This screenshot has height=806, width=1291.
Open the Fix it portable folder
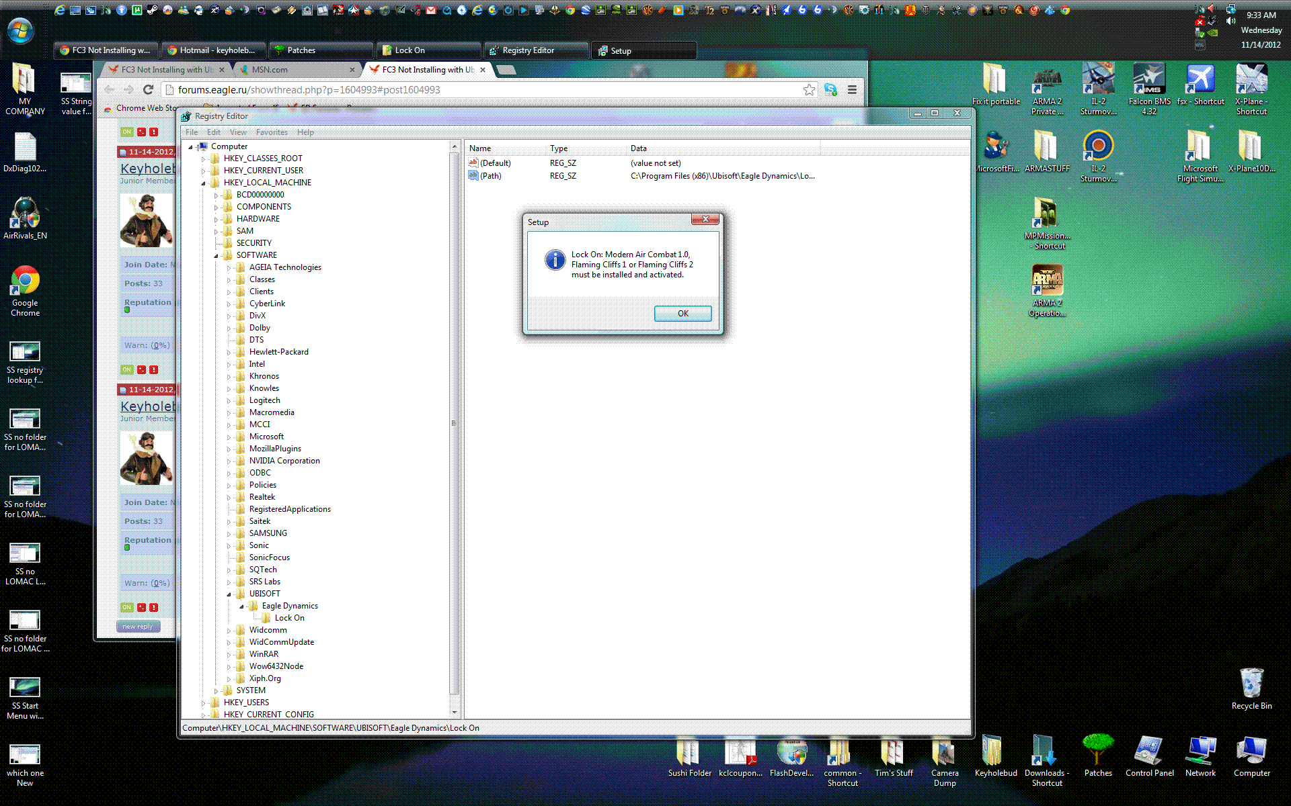tap(996, 84)
